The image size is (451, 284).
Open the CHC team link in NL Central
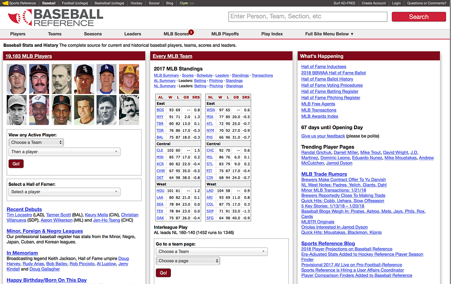coord(210,150)
